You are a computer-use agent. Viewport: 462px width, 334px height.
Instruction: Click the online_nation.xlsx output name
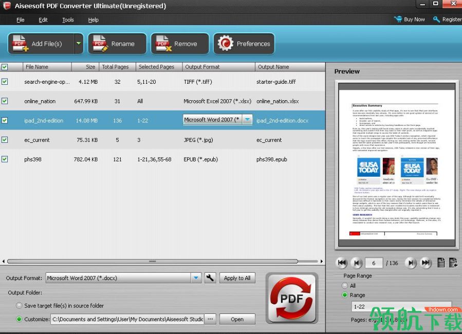278,101
